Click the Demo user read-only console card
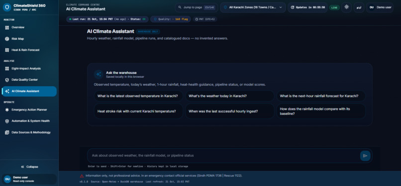The image size is (401, 186). (x=29, y=179)
